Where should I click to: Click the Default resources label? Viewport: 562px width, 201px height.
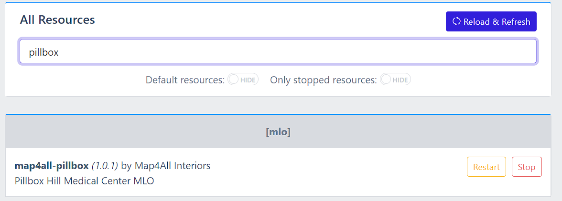185,80
